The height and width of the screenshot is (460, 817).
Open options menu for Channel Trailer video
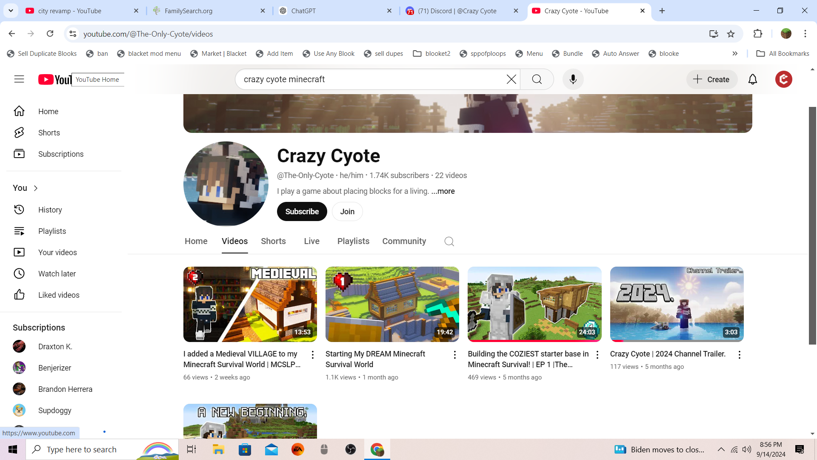point(739,355)
